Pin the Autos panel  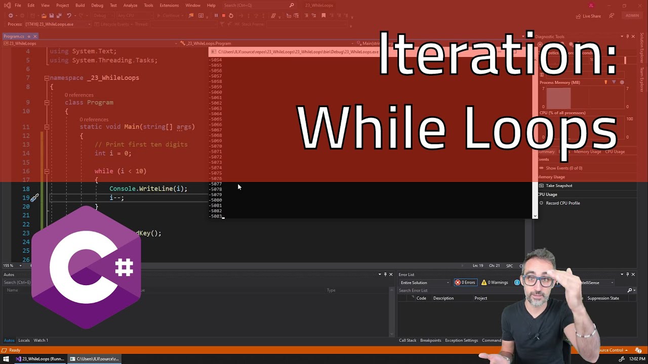pyautogui.click(x=385, y=275)
